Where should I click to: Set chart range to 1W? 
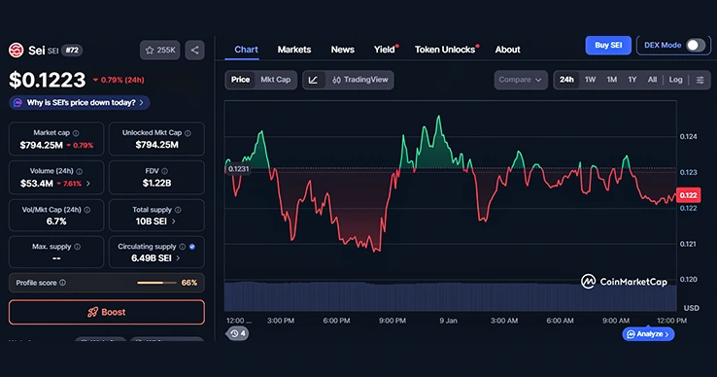pyautogui.click(x=591, y=80)
